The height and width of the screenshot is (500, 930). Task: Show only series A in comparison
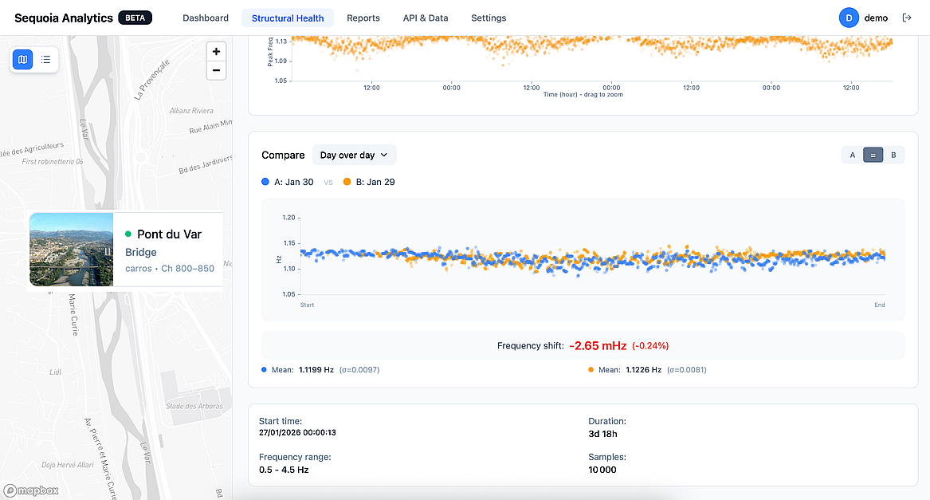[853, 155]
